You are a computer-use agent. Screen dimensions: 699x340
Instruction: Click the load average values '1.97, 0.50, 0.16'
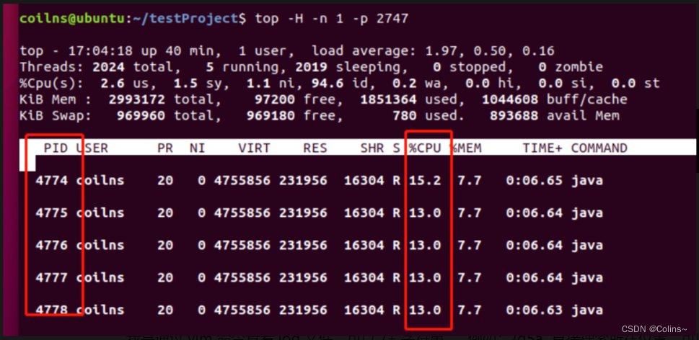490,50
